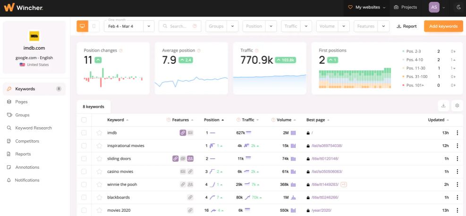Star the blackboards keyword
Image resolution: width=466 pixels, height=216 pixels.
(99, 197)
